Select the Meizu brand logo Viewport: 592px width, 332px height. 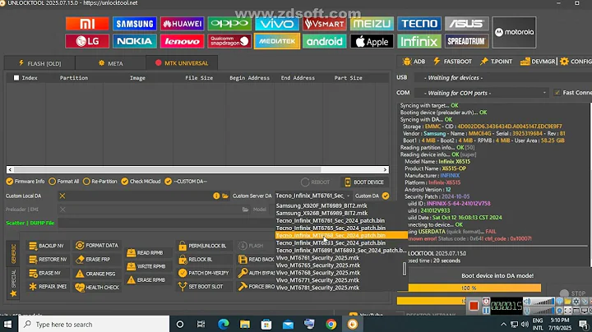[x=372, y=24]
